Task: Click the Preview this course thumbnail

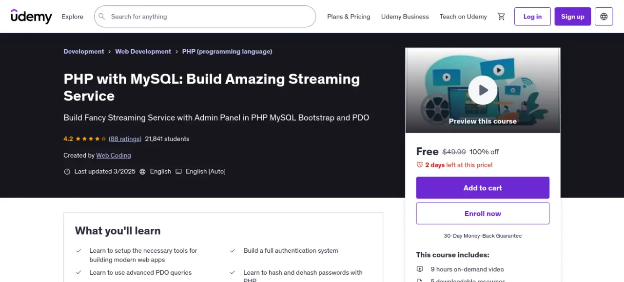Action: [x=483, y=91]
